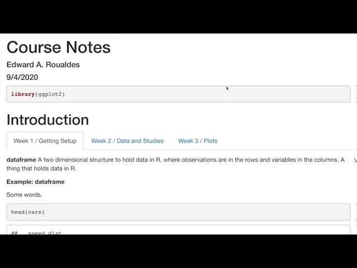Image resolution: width=357 pixels, height=268 pixels.
Task: Click the ggplot2 text inside the code block
Action: [x=50, y=94]
